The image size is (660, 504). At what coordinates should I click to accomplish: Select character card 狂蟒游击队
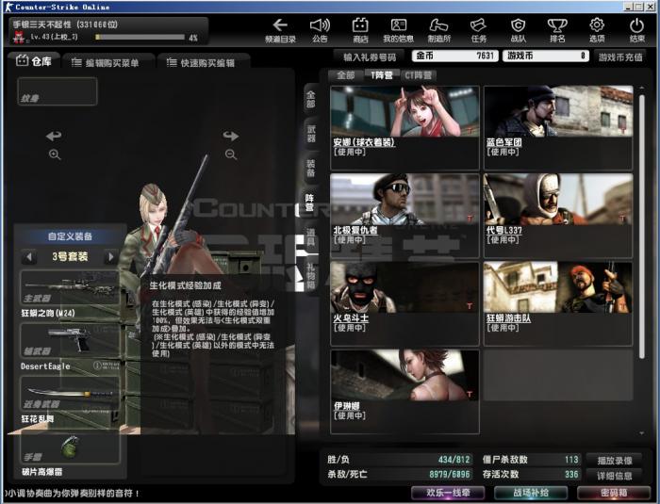558,303
